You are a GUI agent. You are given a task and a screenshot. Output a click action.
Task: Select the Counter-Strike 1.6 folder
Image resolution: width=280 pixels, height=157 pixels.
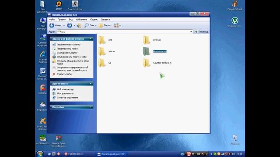[157, 63]
